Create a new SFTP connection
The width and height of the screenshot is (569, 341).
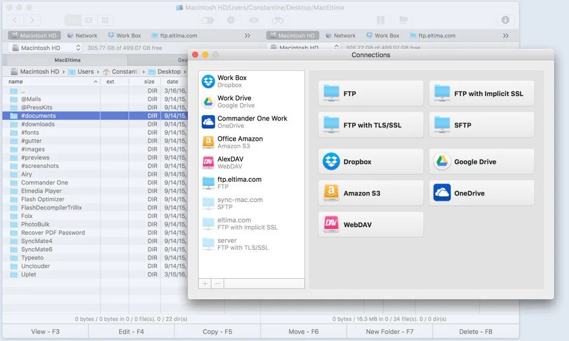pos(481,125)
